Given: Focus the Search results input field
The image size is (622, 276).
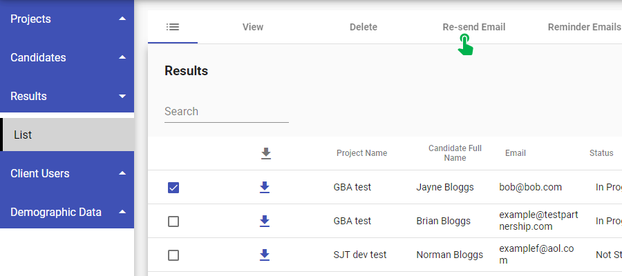Looking at the screenshot, I should pyautogui.click(x=226, y=111).
